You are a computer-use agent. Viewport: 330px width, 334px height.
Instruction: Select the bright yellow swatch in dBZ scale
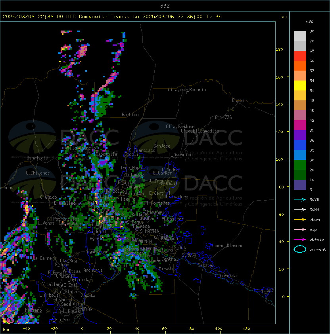(300, 85)
